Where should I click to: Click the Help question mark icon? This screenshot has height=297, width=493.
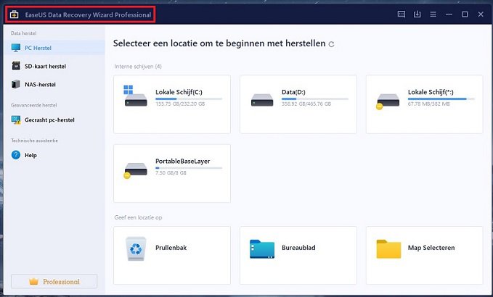(x=16, y=155)
